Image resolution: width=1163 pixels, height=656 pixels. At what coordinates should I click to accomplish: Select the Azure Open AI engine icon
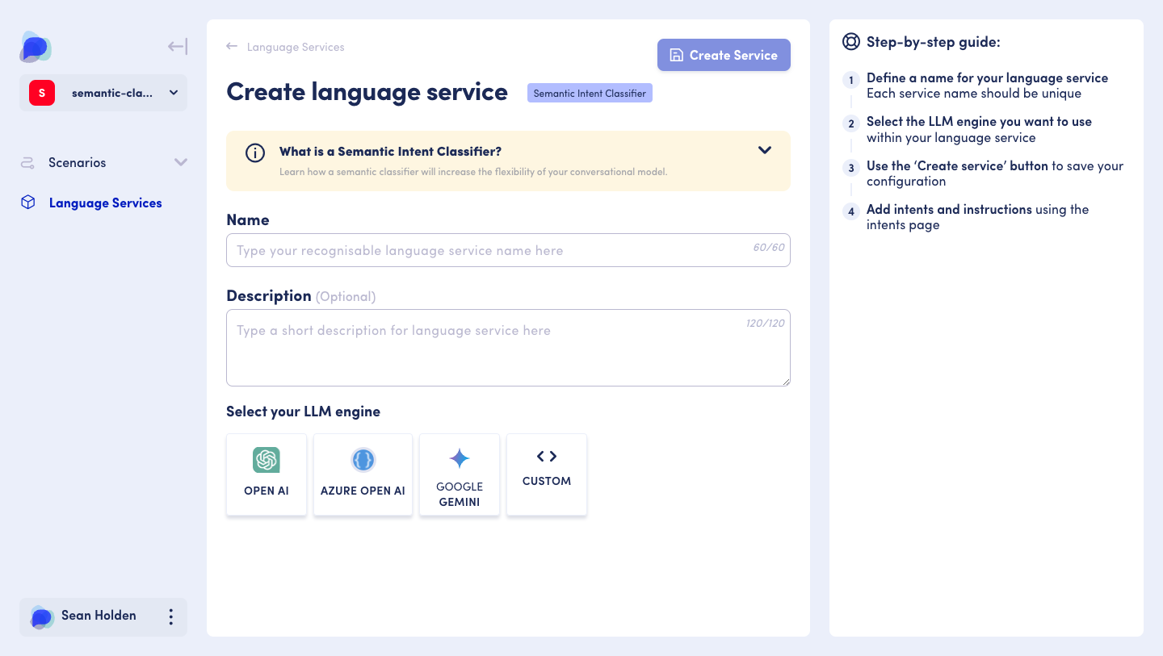tap(363, 460)
